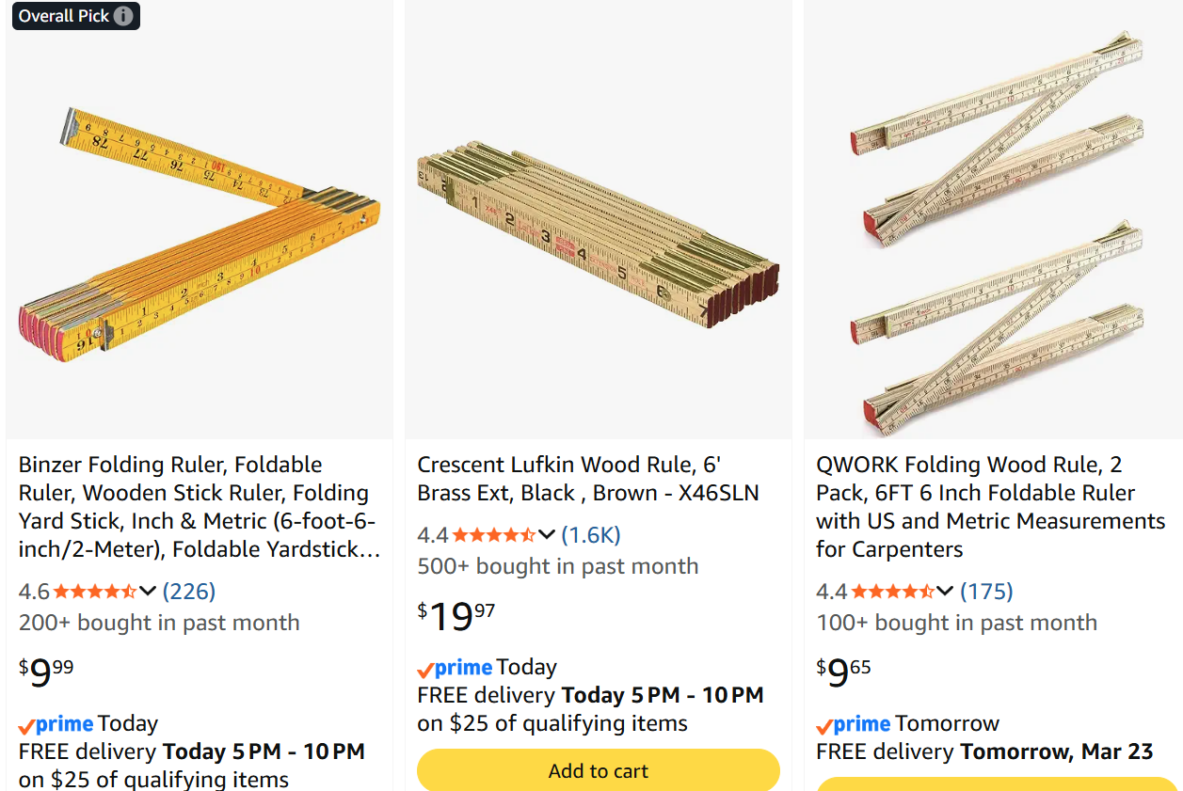This screenshot has width=1183, height=791.
Task: Click the Crescent Lufkin star rating icons
Action: [x=493, y=535]
